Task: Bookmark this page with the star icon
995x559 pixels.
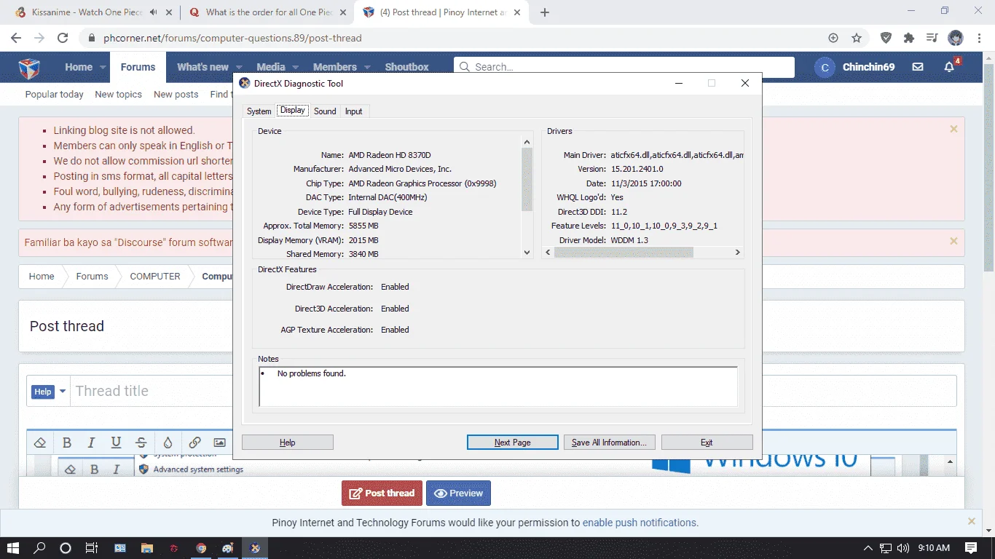Action: click(857, 38)
